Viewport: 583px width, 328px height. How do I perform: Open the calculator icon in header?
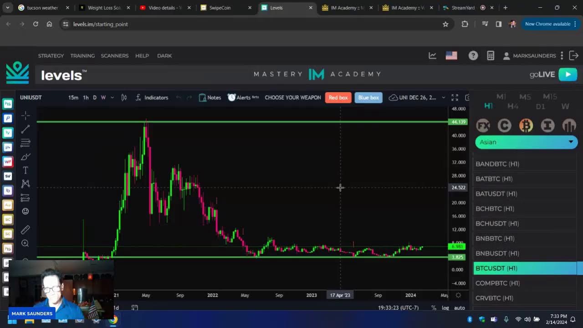[491, 56]
